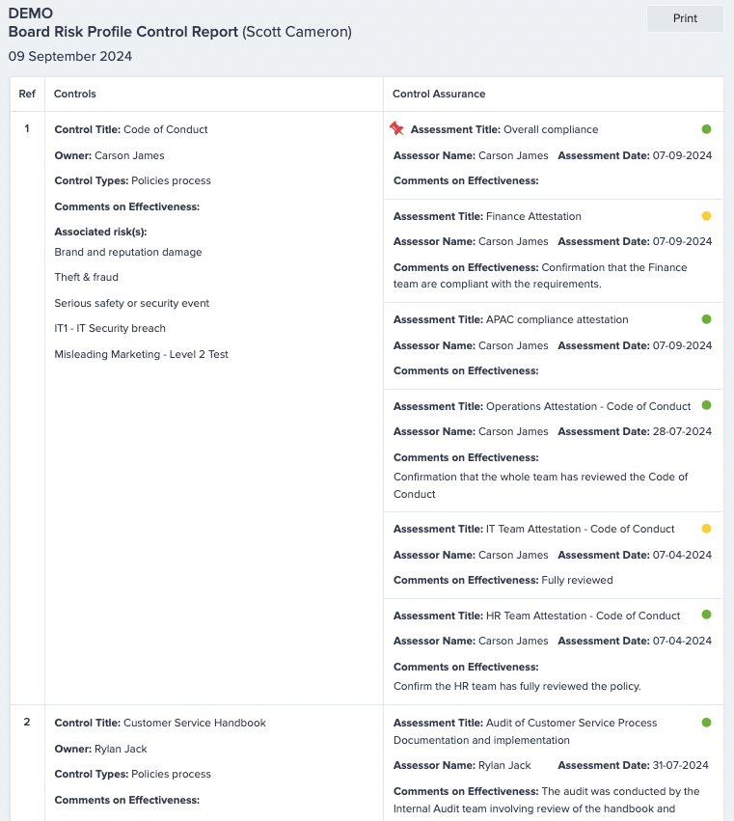
Task: Click yellow status dot for Finance Attestation
Action: 706,216
